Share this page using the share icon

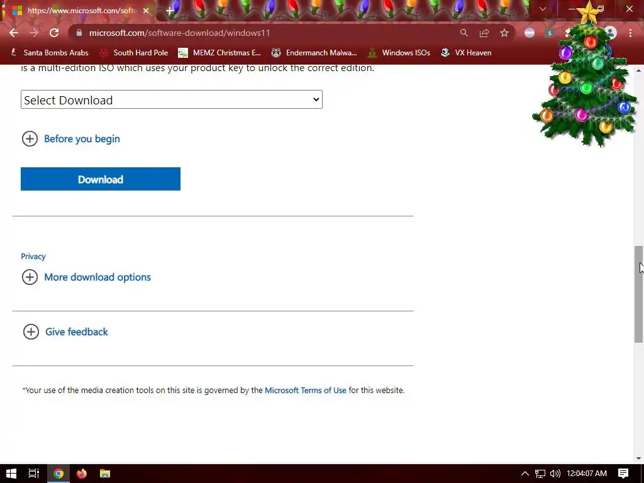coord(484,33)
